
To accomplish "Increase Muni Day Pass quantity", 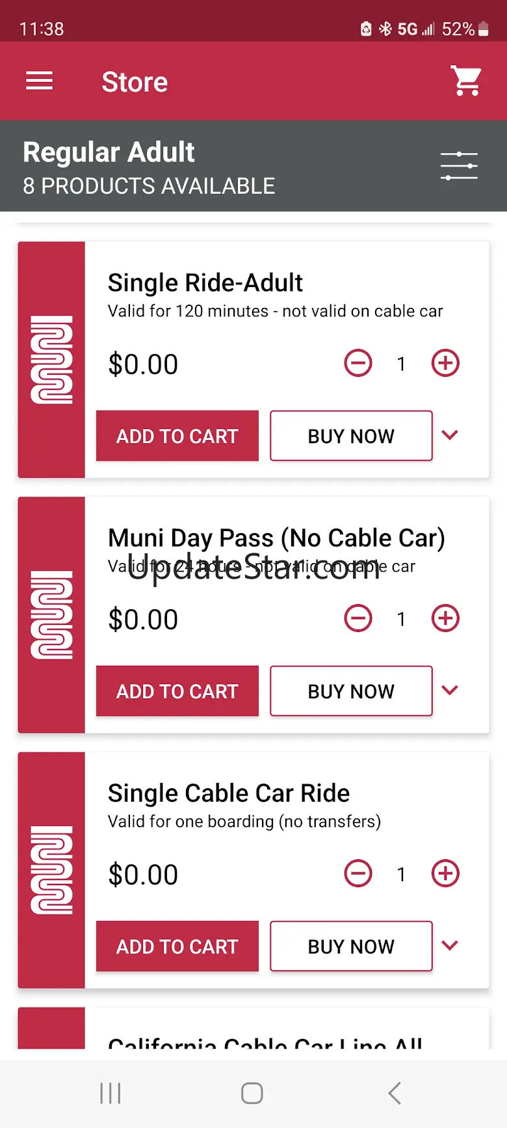I will coord(445,618).
